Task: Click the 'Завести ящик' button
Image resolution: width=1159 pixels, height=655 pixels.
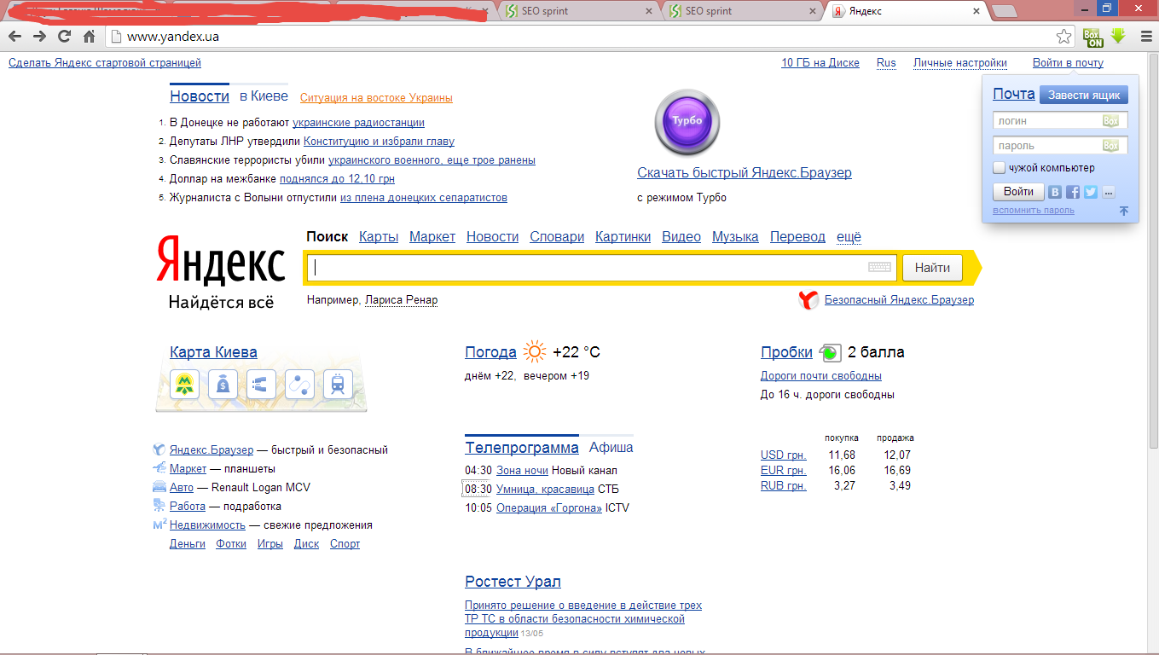Action: point(1083,95)
